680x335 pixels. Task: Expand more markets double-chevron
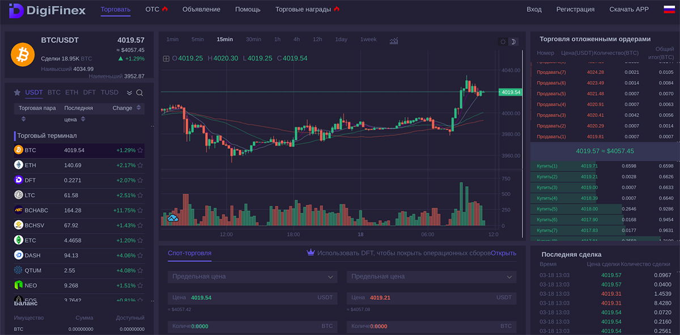coord(129,93)
